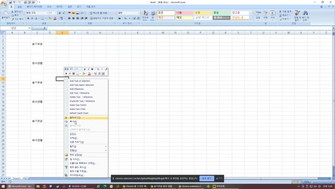This screenshot has width=335, height=189.
Task: Open Format as Table (표 서식)
Action: pos(153,16)
